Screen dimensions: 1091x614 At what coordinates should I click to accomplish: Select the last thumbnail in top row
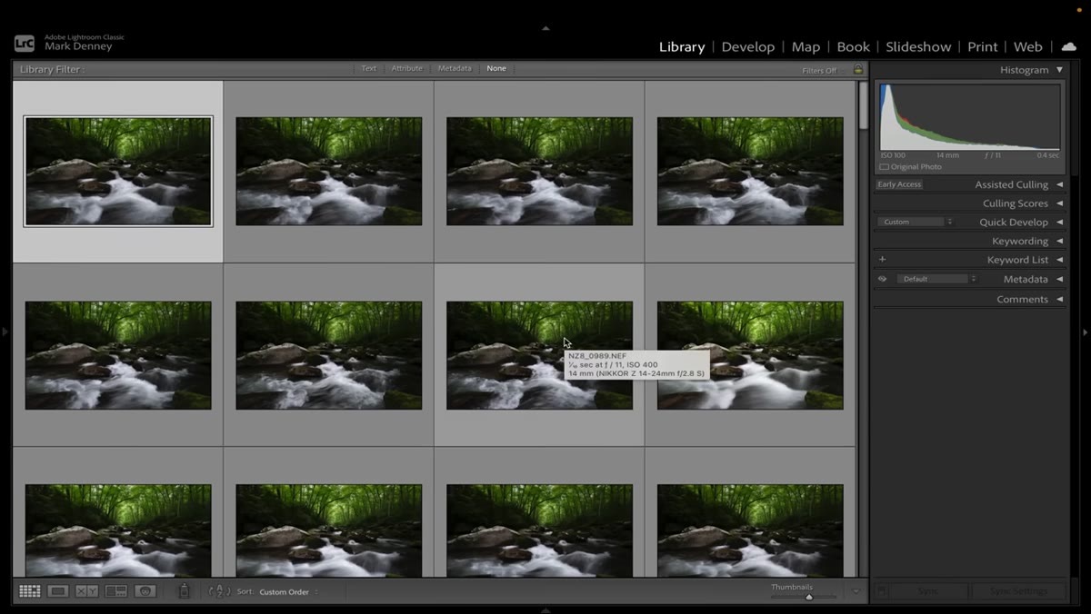click(x=750, y=171)
